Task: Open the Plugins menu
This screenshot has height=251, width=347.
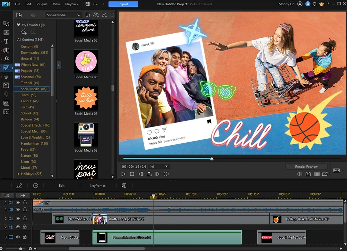Action: 42,4
